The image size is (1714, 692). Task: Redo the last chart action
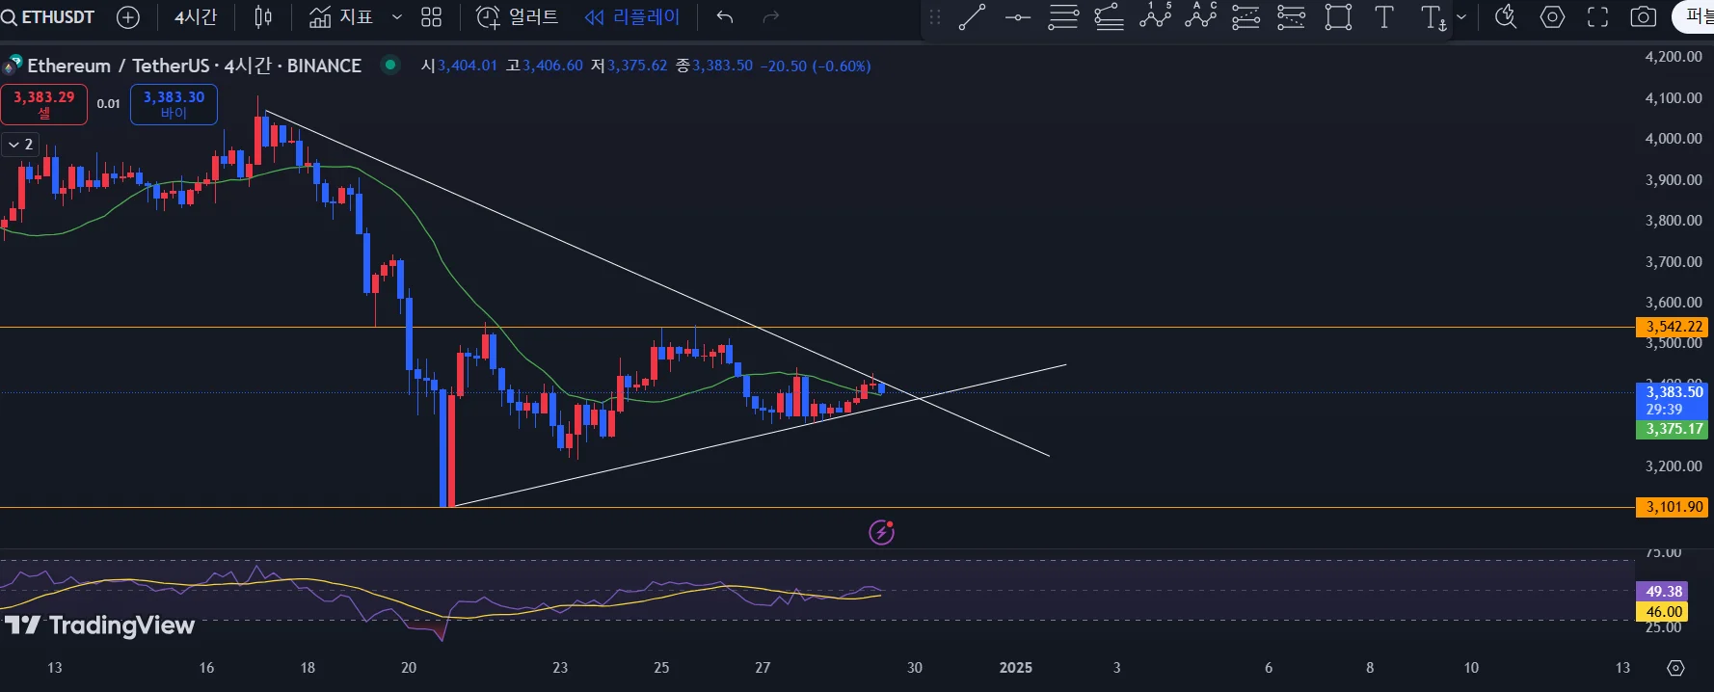[770, 17]
